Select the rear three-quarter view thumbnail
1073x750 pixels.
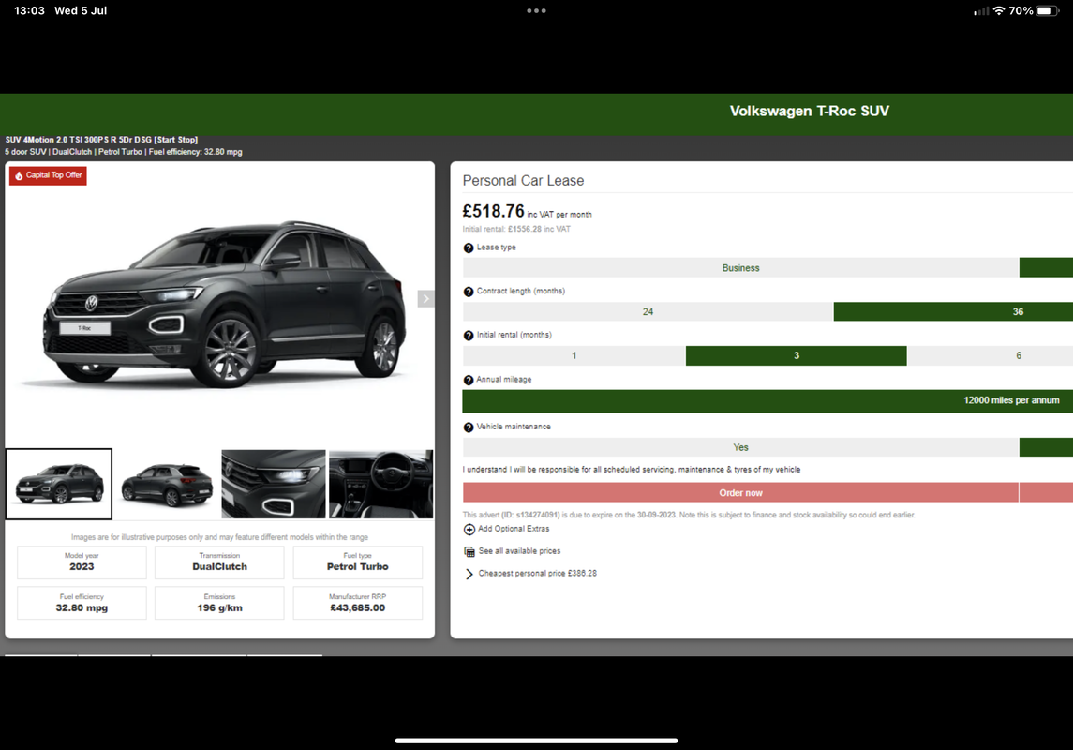point(166,484)
